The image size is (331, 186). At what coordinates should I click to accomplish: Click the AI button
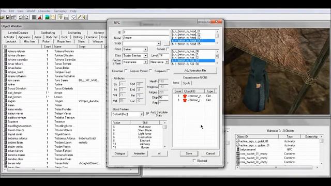point(159,153)
